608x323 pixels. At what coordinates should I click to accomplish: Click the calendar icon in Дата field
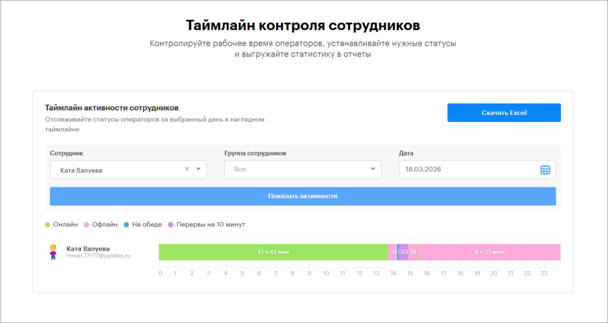pyautogui.click(x=545, y=170)
